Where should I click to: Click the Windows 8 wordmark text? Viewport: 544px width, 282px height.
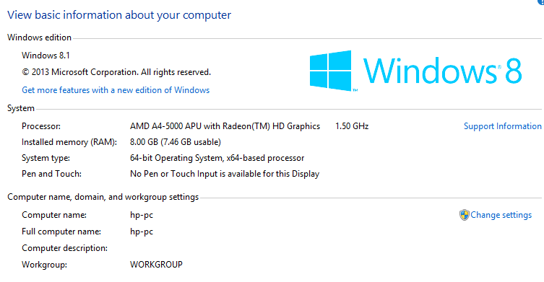pyautogui.click(x=442, y=71)
